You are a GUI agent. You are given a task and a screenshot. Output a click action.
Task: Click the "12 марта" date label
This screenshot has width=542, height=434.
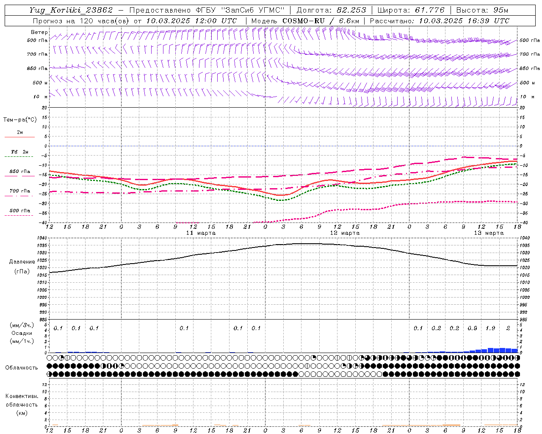(x=345, y=233)
